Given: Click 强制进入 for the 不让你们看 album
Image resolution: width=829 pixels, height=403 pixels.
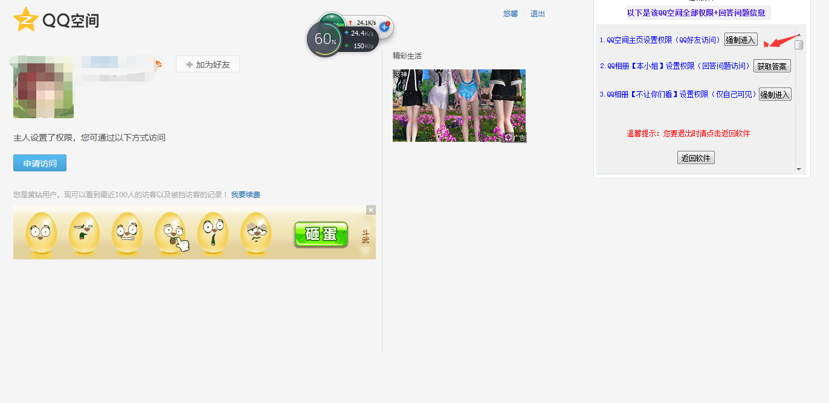Looking at the screenshot, I should tap(775, 95).
